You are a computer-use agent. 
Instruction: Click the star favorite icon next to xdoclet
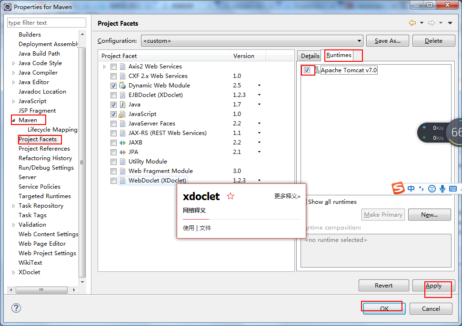231,196
